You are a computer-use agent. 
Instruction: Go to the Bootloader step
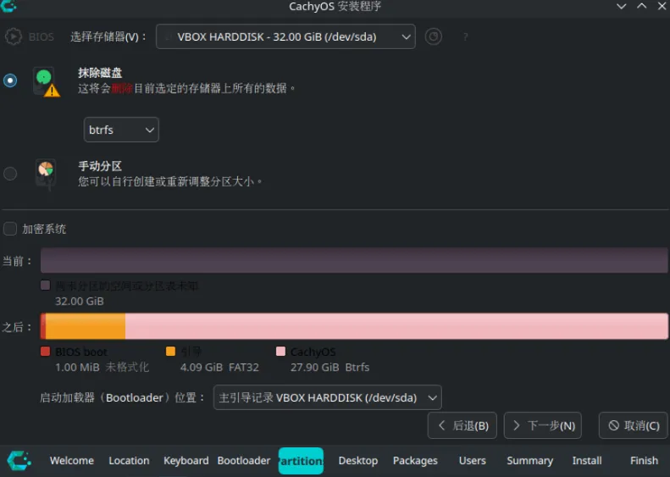click(x=244, y=461)
